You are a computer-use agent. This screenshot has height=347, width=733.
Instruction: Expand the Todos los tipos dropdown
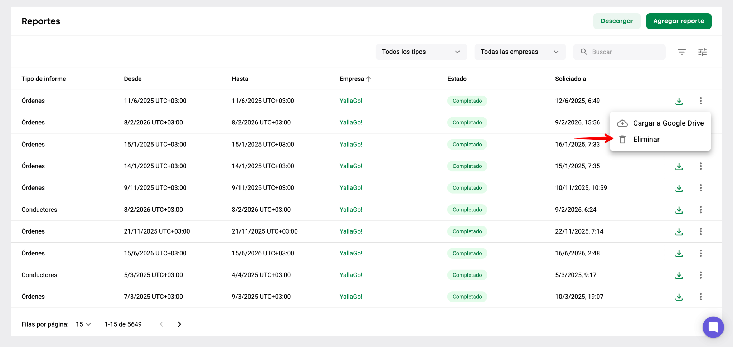click(421, 52)
